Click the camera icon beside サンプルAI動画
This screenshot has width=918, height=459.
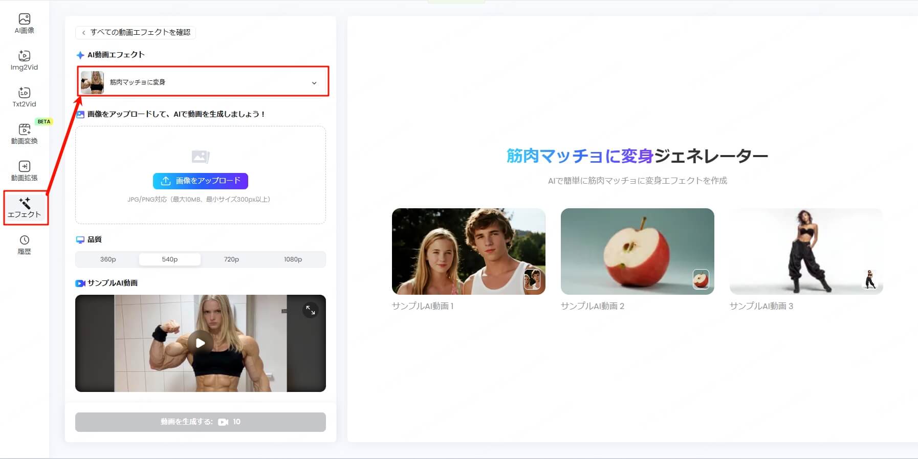point(80,283)
